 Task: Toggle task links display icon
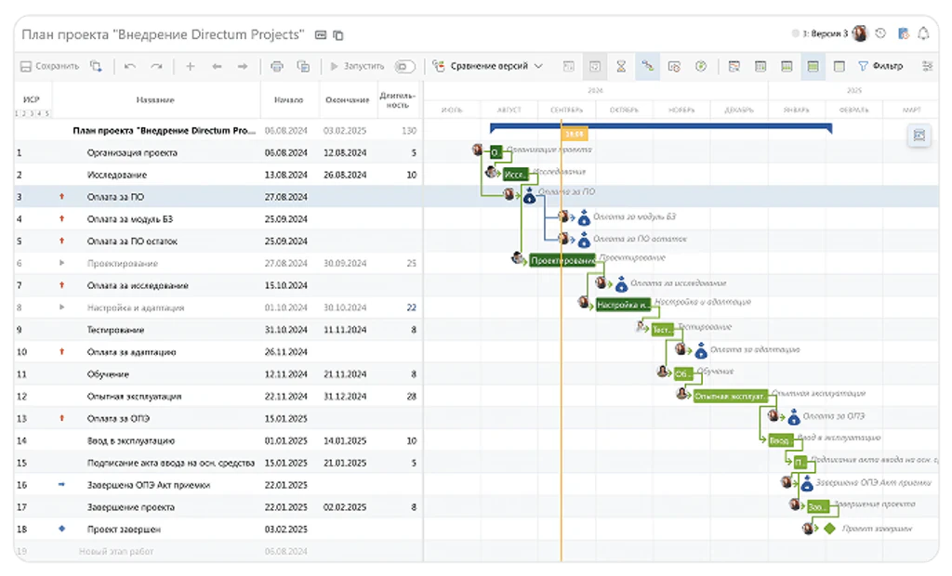648,66
